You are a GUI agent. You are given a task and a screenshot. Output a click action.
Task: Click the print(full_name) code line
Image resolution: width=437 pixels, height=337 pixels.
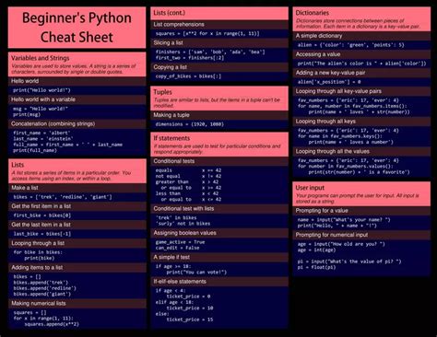click(35, 150)
